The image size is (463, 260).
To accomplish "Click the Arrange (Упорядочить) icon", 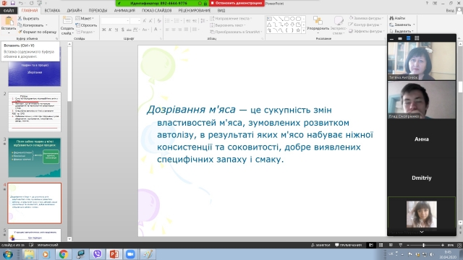I will (318, 21).
